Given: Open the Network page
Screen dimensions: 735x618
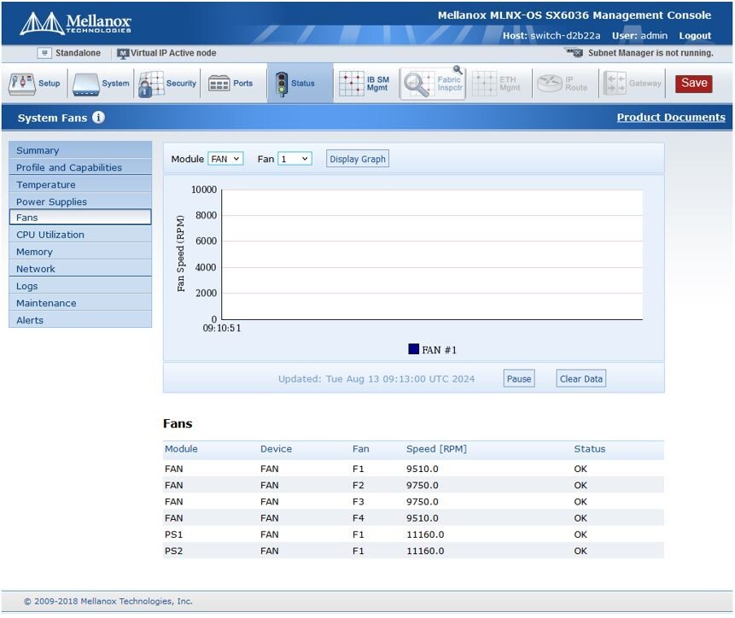Looking at the screenshot, I should (80, 269).
